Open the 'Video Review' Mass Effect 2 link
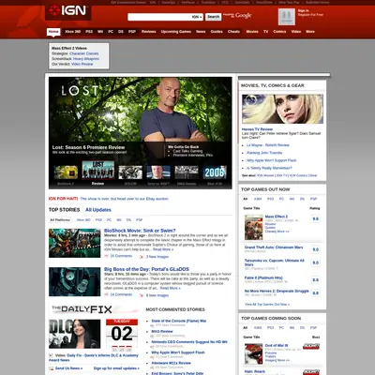The image size is (375, 375). pyautogui.click(x=82, y=64)
